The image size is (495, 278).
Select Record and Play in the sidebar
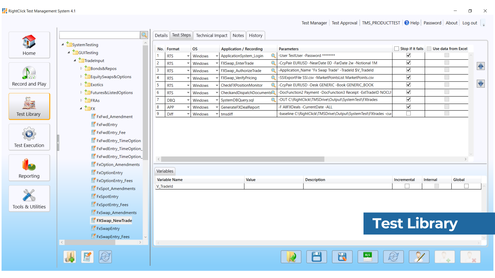[x=29, y=75]
